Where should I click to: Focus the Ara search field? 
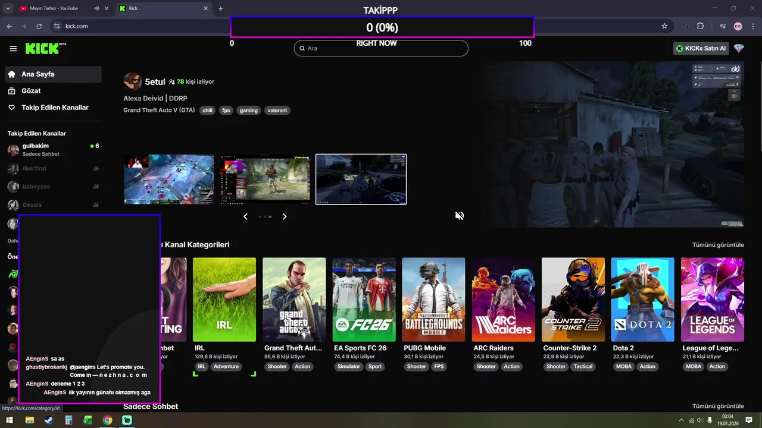tap(381, 49)
